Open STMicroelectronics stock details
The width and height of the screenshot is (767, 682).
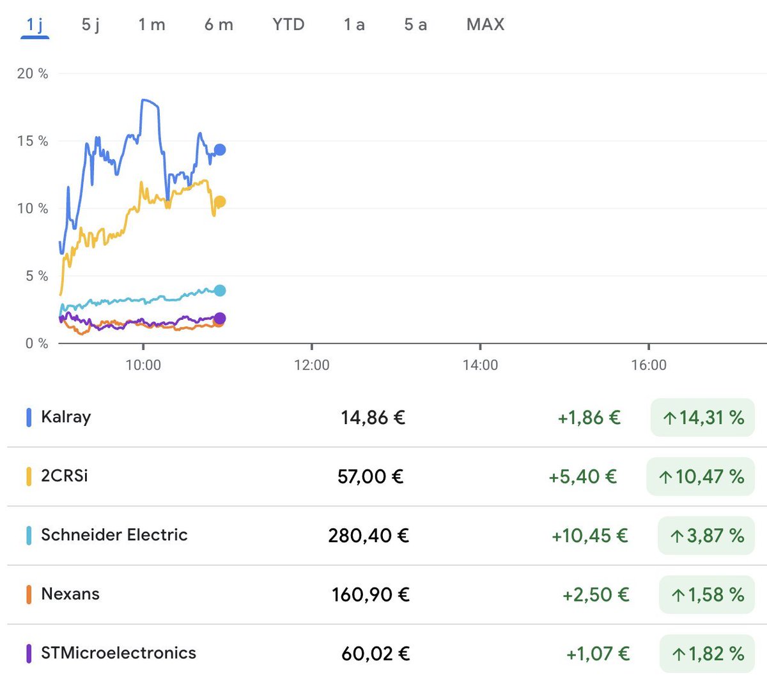point(387,653)
